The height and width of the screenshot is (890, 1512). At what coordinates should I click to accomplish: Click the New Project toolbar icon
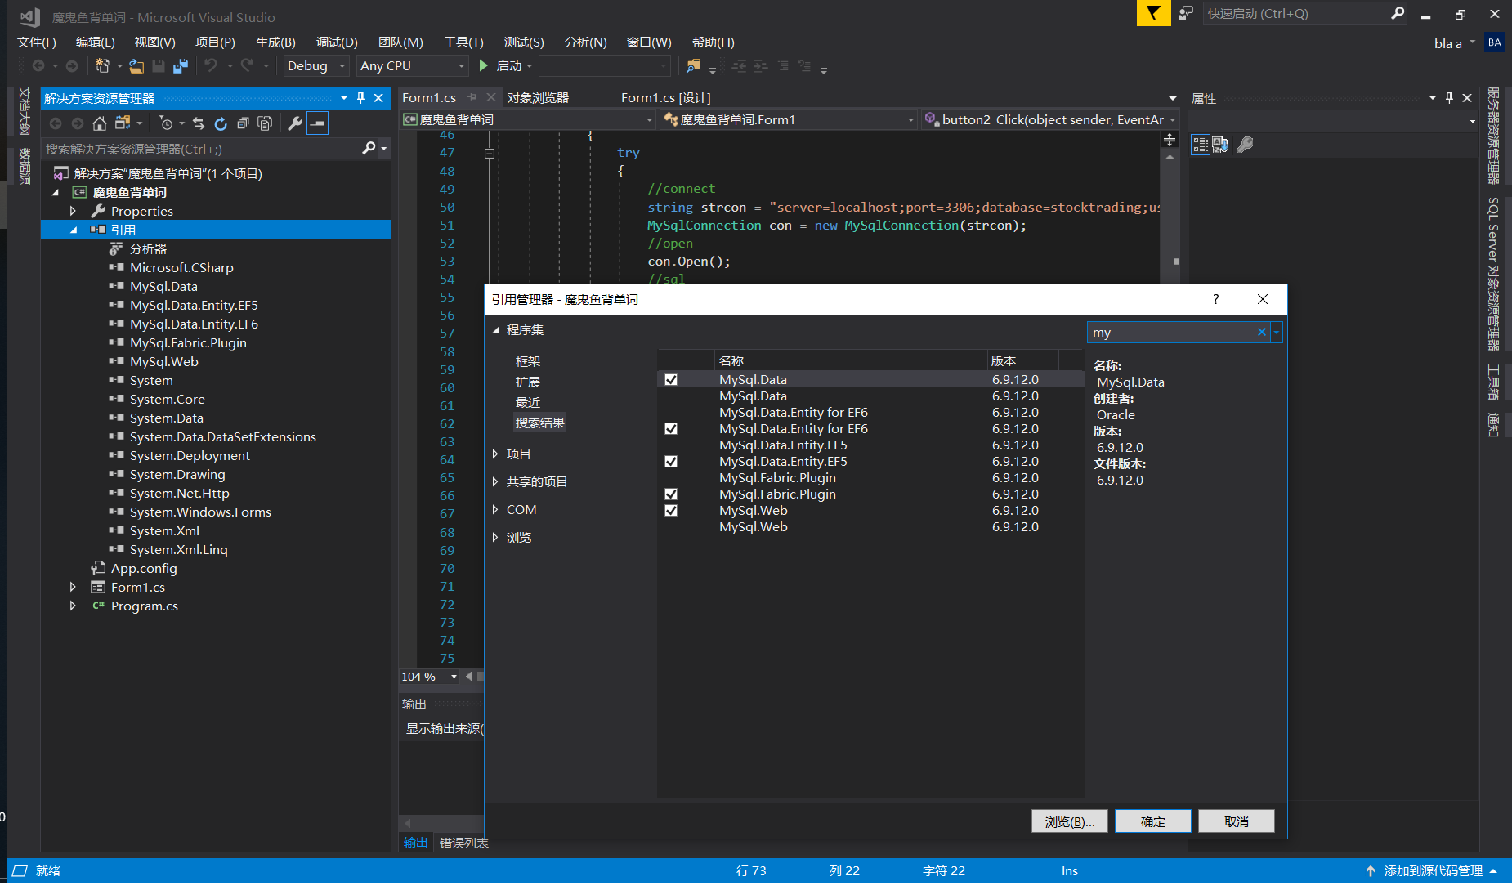102,65
